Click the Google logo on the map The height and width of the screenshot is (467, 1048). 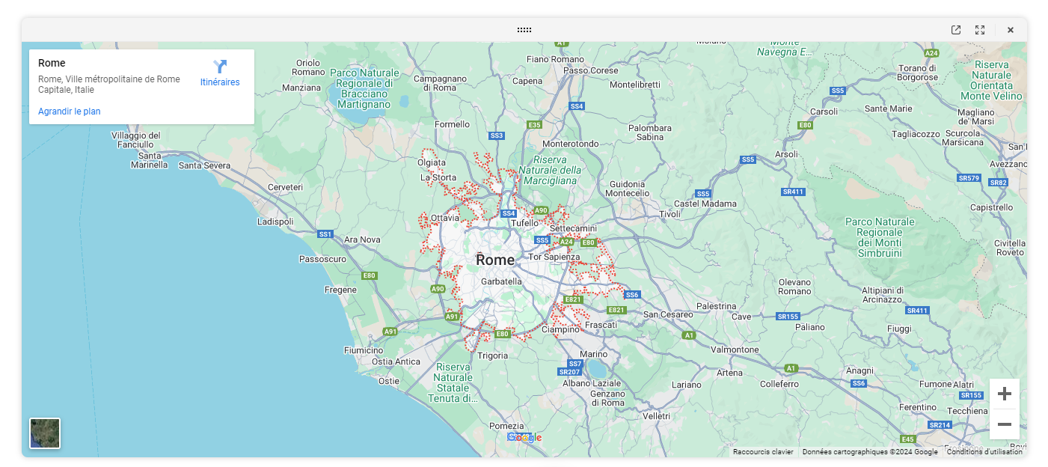pyautogui.click(x=524, y=438)
